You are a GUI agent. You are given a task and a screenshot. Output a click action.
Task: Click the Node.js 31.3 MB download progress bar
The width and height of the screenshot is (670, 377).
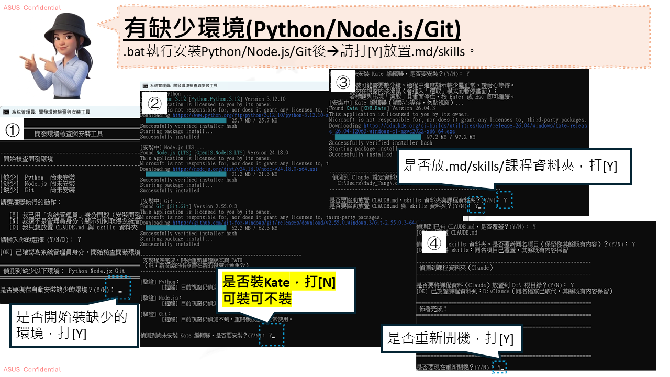(186, 174)
